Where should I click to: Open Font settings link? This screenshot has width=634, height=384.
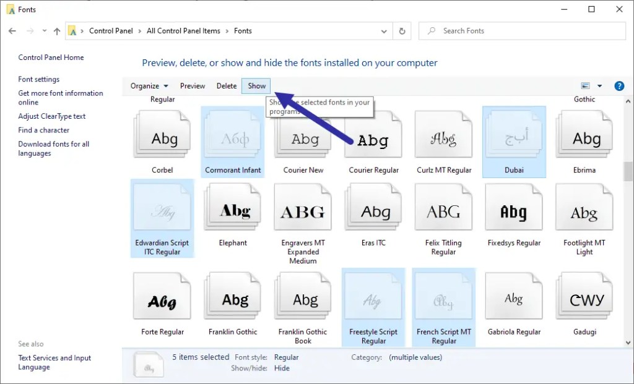click(x=39, y=79)
